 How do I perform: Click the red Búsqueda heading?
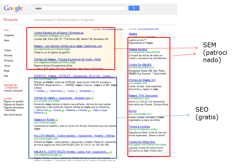[11, 20]
